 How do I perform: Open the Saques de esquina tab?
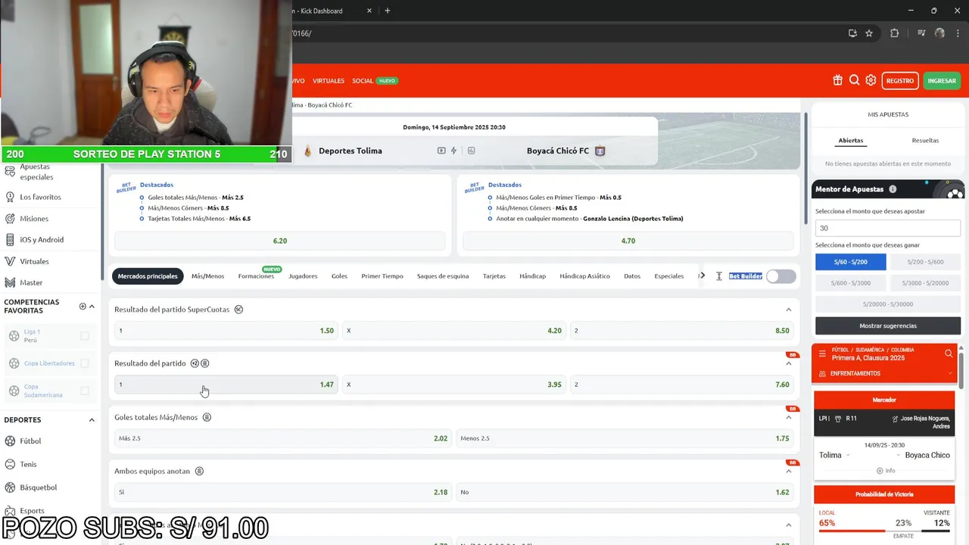tap(443, 276)
